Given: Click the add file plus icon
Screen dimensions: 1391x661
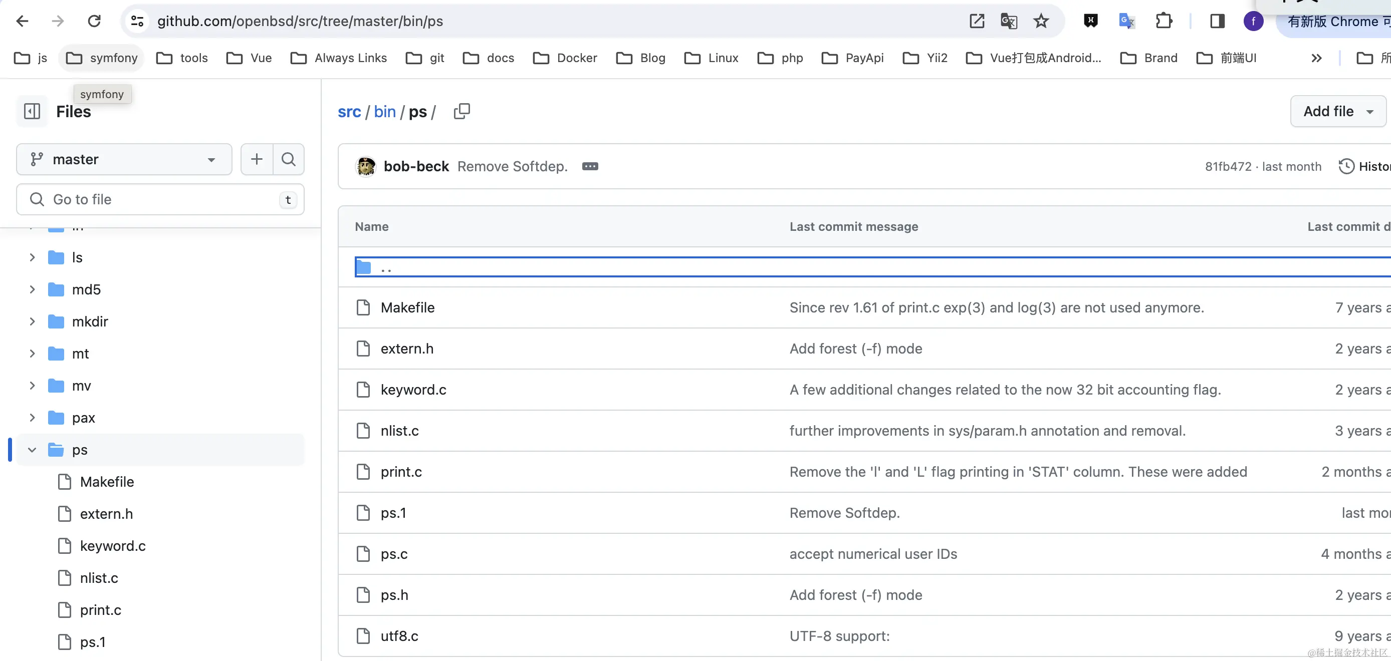Looking at the screenshot, I should point(257,159).
